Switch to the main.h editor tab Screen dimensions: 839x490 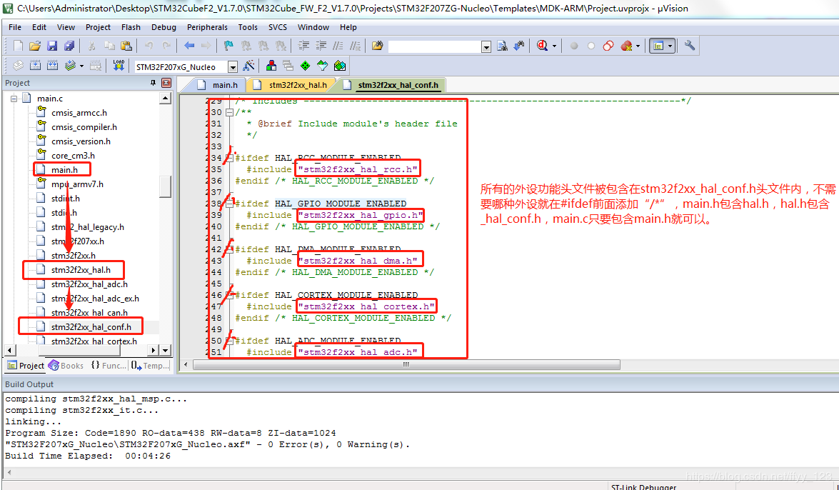coord(217,84)
